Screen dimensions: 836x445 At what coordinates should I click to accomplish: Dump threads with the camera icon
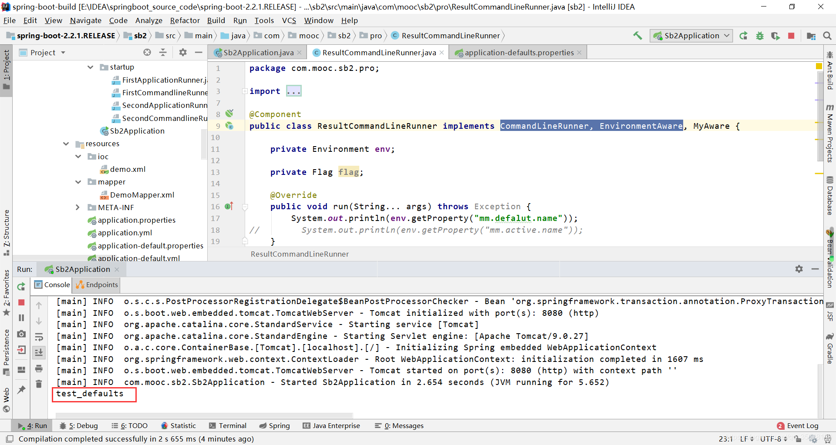click(x=21, y=334)
